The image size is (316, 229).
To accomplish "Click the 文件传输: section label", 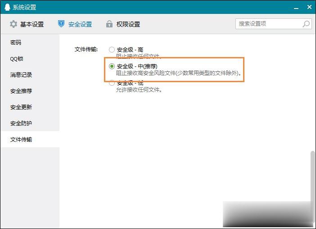I will pos(86,49).
